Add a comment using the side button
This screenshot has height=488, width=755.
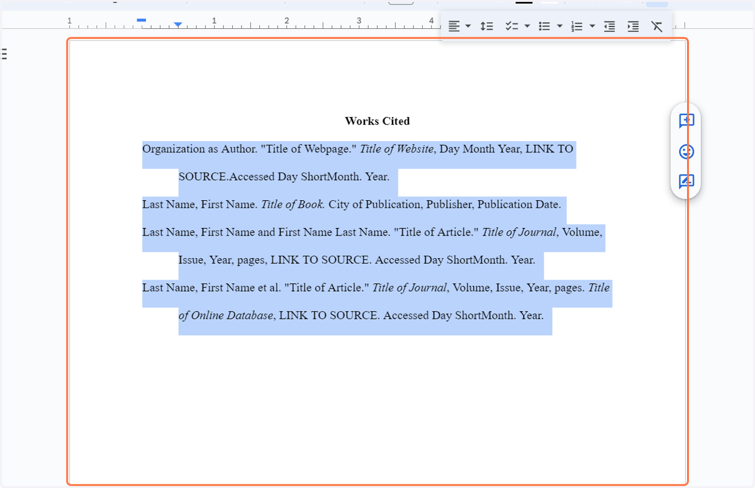(686, 121)
